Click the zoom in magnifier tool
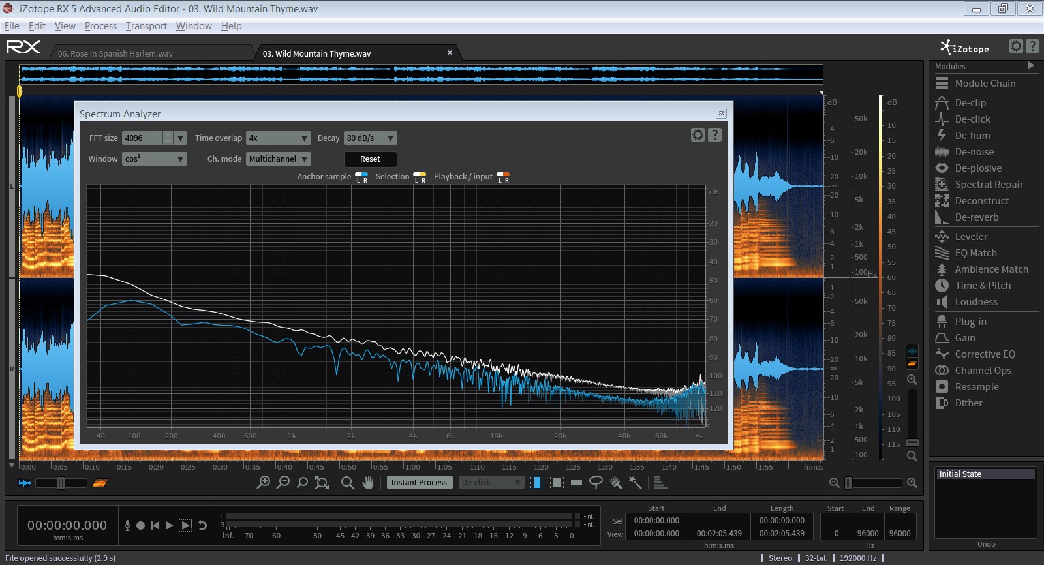 pyautogui.click(x=264, y=483)
